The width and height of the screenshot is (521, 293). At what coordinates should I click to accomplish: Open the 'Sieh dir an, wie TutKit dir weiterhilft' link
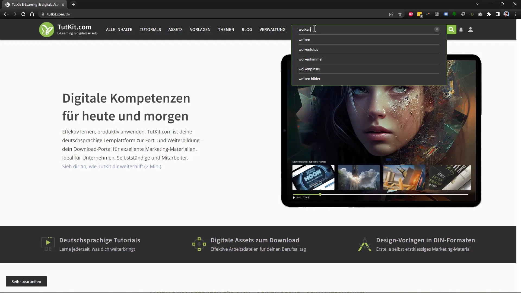pyautogui.click(x=112, y=166)
